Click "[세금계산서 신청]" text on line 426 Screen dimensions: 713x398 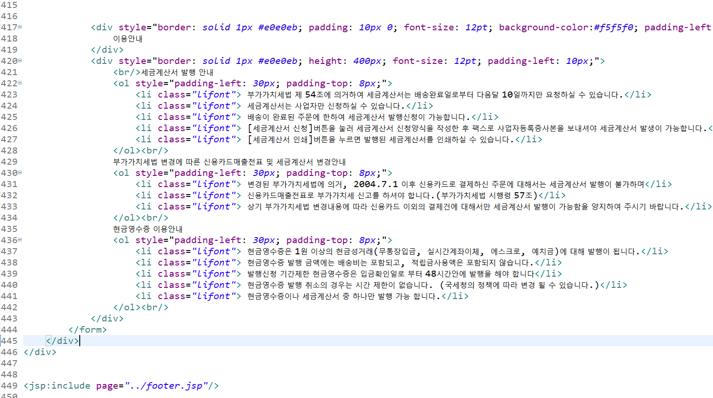tap(280, 128)
